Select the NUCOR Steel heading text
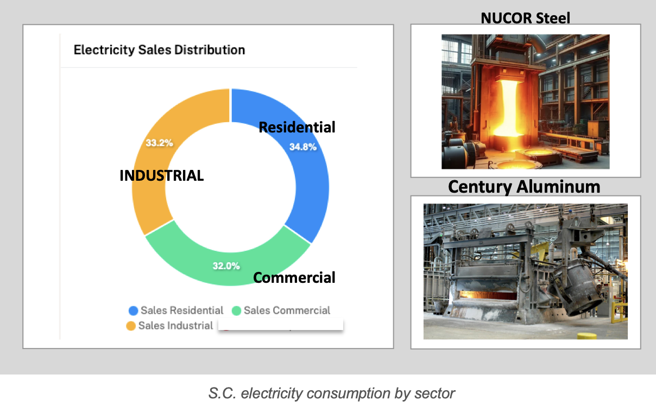This screenshot has height=406, width=656. (525, 18)
